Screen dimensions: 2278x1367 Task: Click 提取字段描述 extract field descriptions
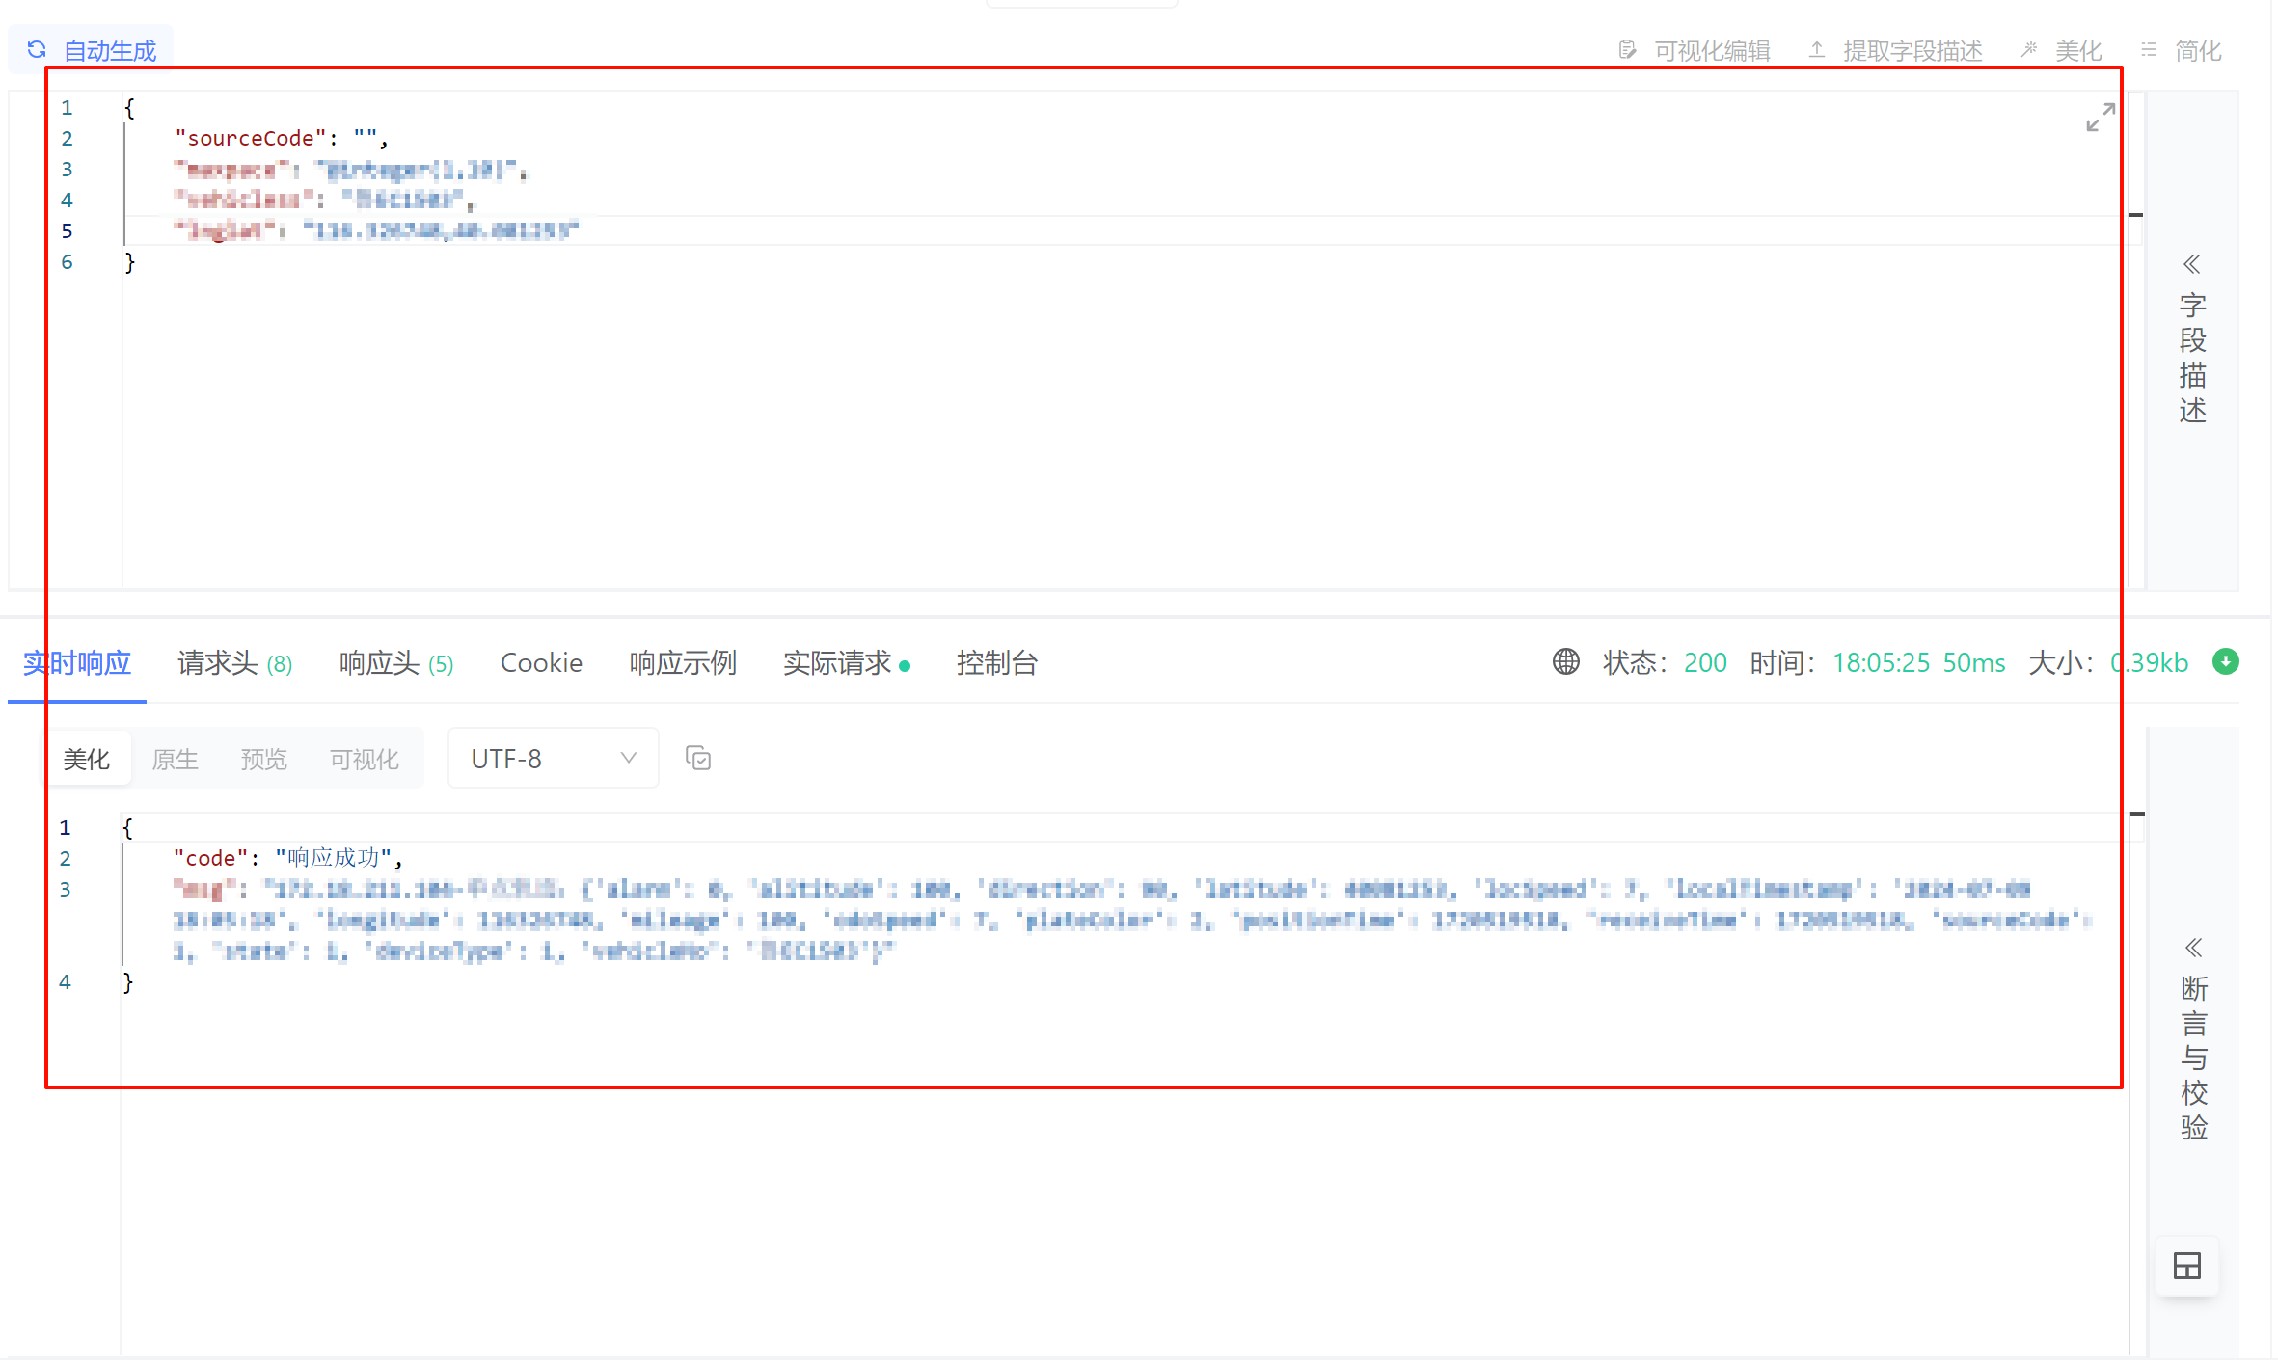point(1895,50)
